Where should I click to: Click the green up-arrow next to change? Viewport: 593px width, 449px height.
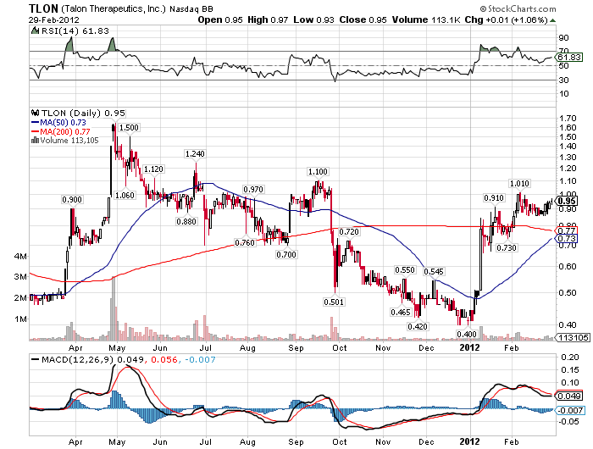tap(552, 20)
